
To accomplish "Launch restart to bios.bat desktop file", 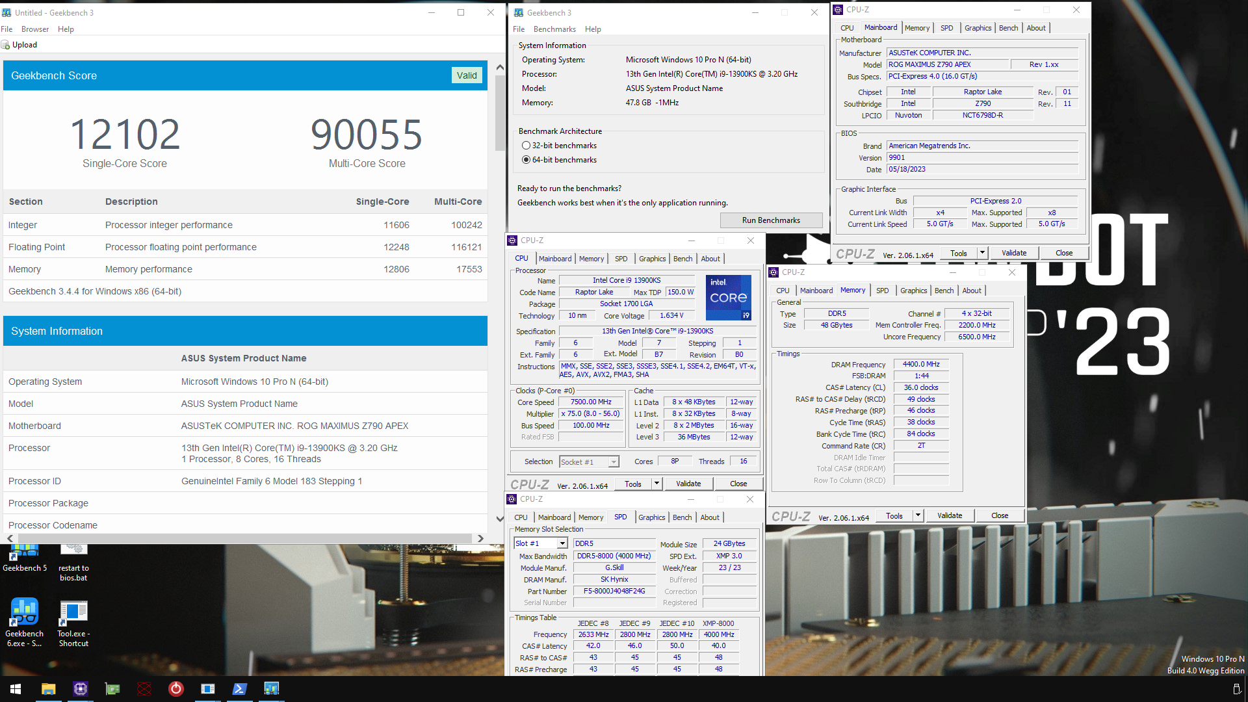I will click(73, 562).
